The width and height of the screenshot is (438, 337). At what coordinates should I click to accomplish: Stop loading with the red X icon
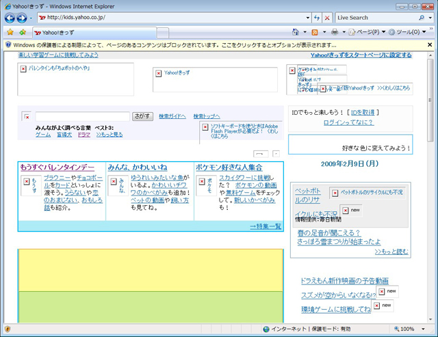pos(327,18)
